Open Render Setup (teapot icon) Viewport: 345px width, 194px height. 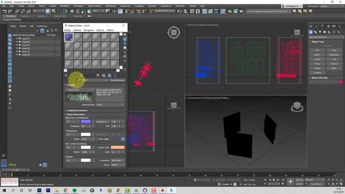coord(230,11)
